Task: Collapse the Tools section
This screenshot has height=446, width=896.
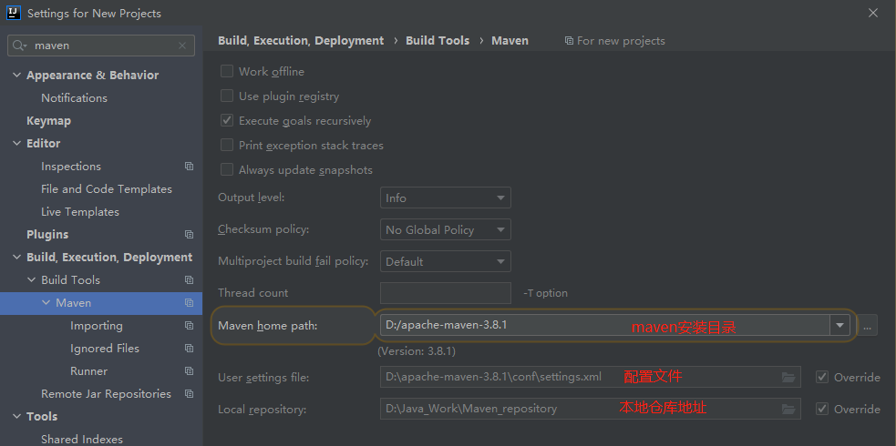Action: [x=16, y=417]
